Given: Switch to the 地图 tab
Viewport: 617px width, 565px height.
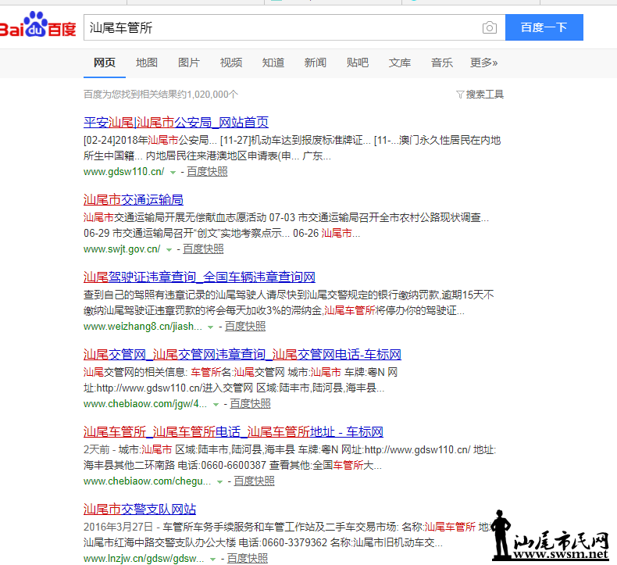Looking at the screenshot, I should 146,63.
